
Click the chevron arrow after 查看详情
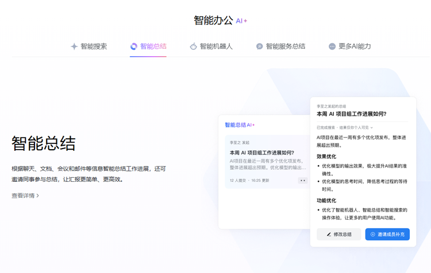pos(38,196)
